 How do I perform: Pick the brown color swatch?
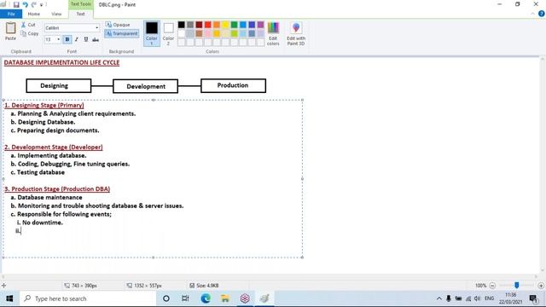coord(199,33)
